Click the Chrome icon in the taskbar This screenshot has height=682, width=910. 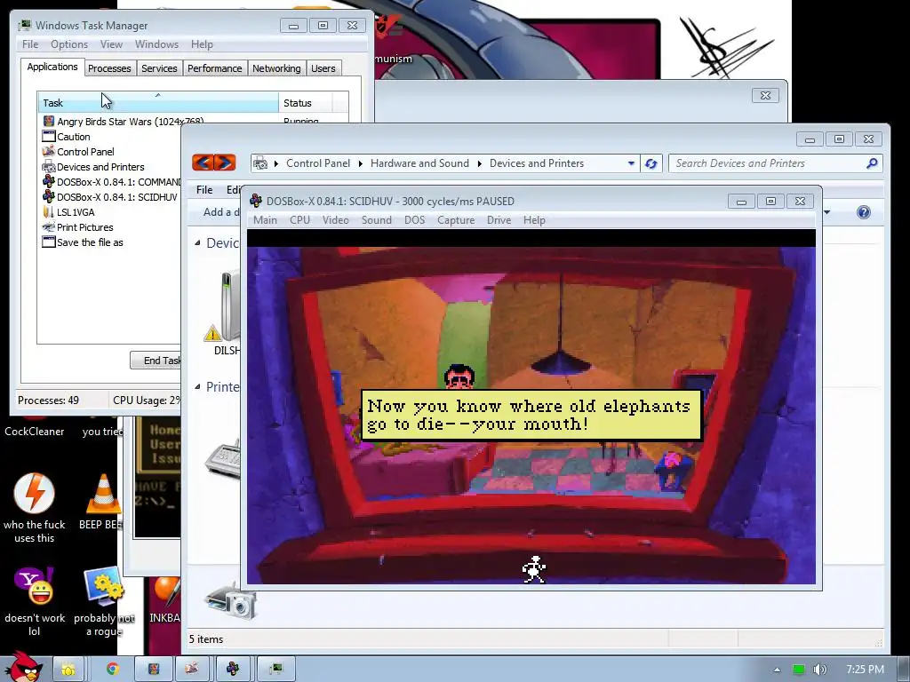coord(113,669)
